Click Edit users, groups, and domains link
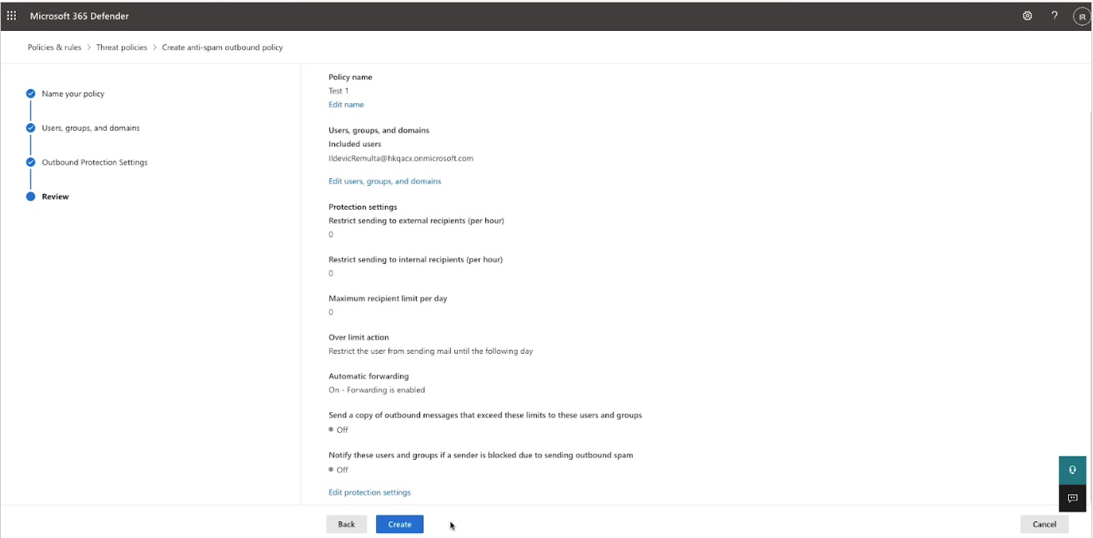The width and height of the screenshot is (1093, 538). 384,182
